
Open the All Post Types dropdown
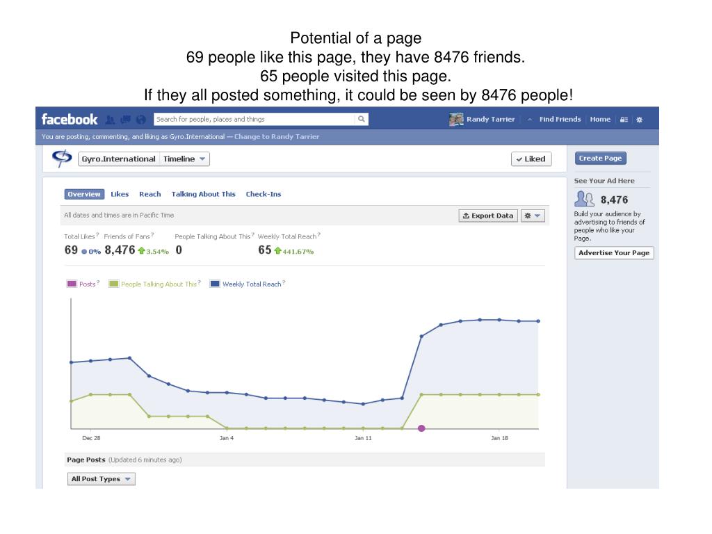(102, 478)
